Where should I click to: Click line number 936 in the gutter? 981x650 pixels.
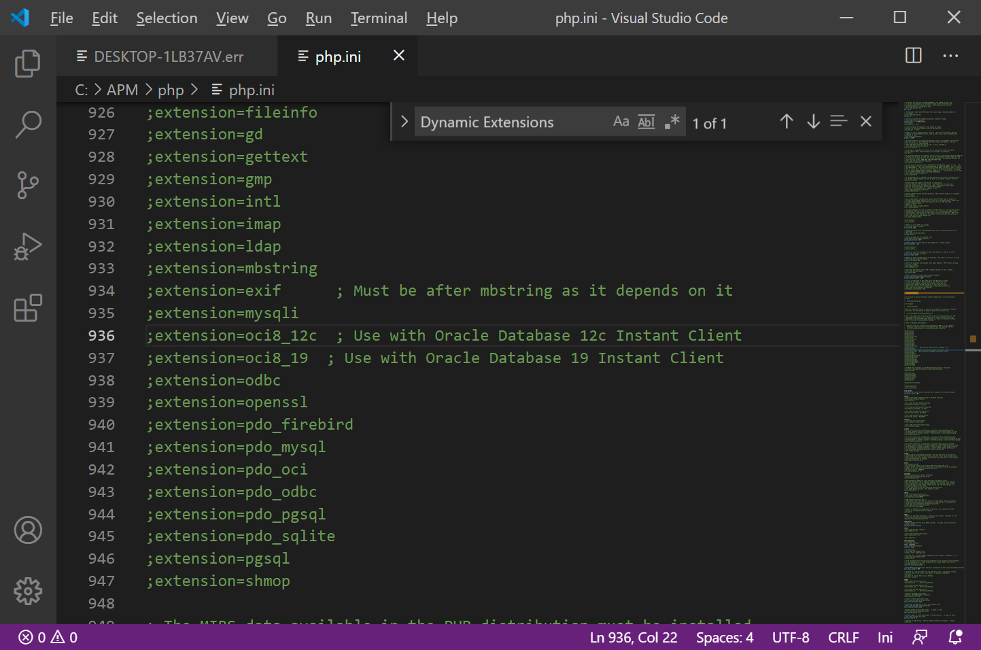tap(101, 335)
